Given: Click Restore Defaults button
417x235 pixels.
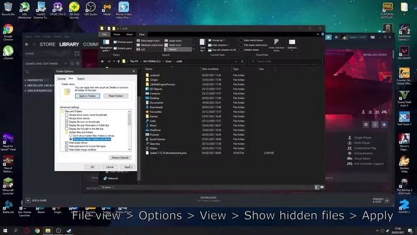Looking at the screenshot, I should [x=120, y=158].
